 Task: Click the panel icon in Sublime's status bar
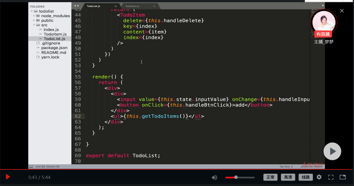point(31,166)
